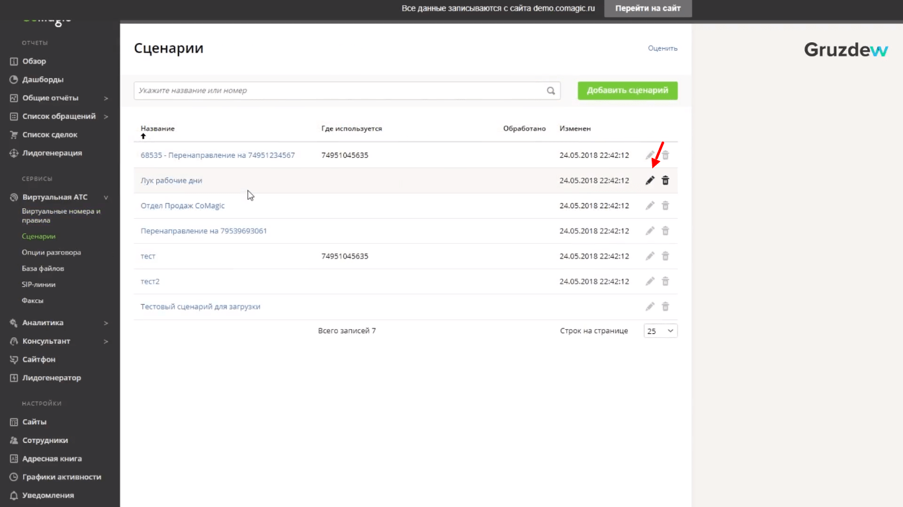Click the Список обращений sidebar icon
This screenshot has height=507, width=903.
pos(14,116)
